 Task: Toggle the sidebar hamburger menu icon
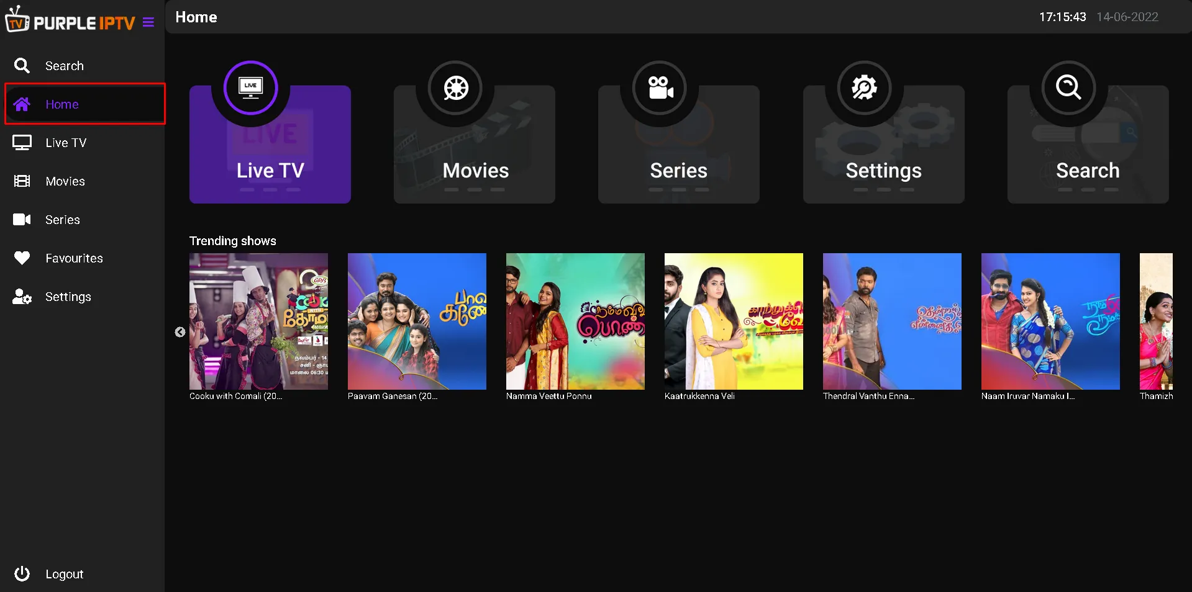tap(148, 23)
